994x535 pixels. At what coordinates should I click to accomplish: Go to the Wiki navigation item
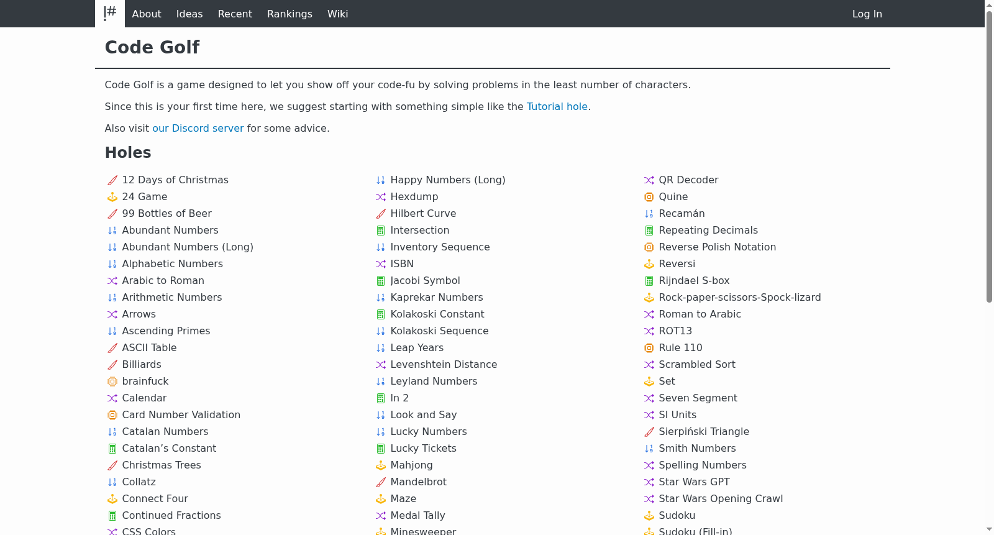(338, 14)
